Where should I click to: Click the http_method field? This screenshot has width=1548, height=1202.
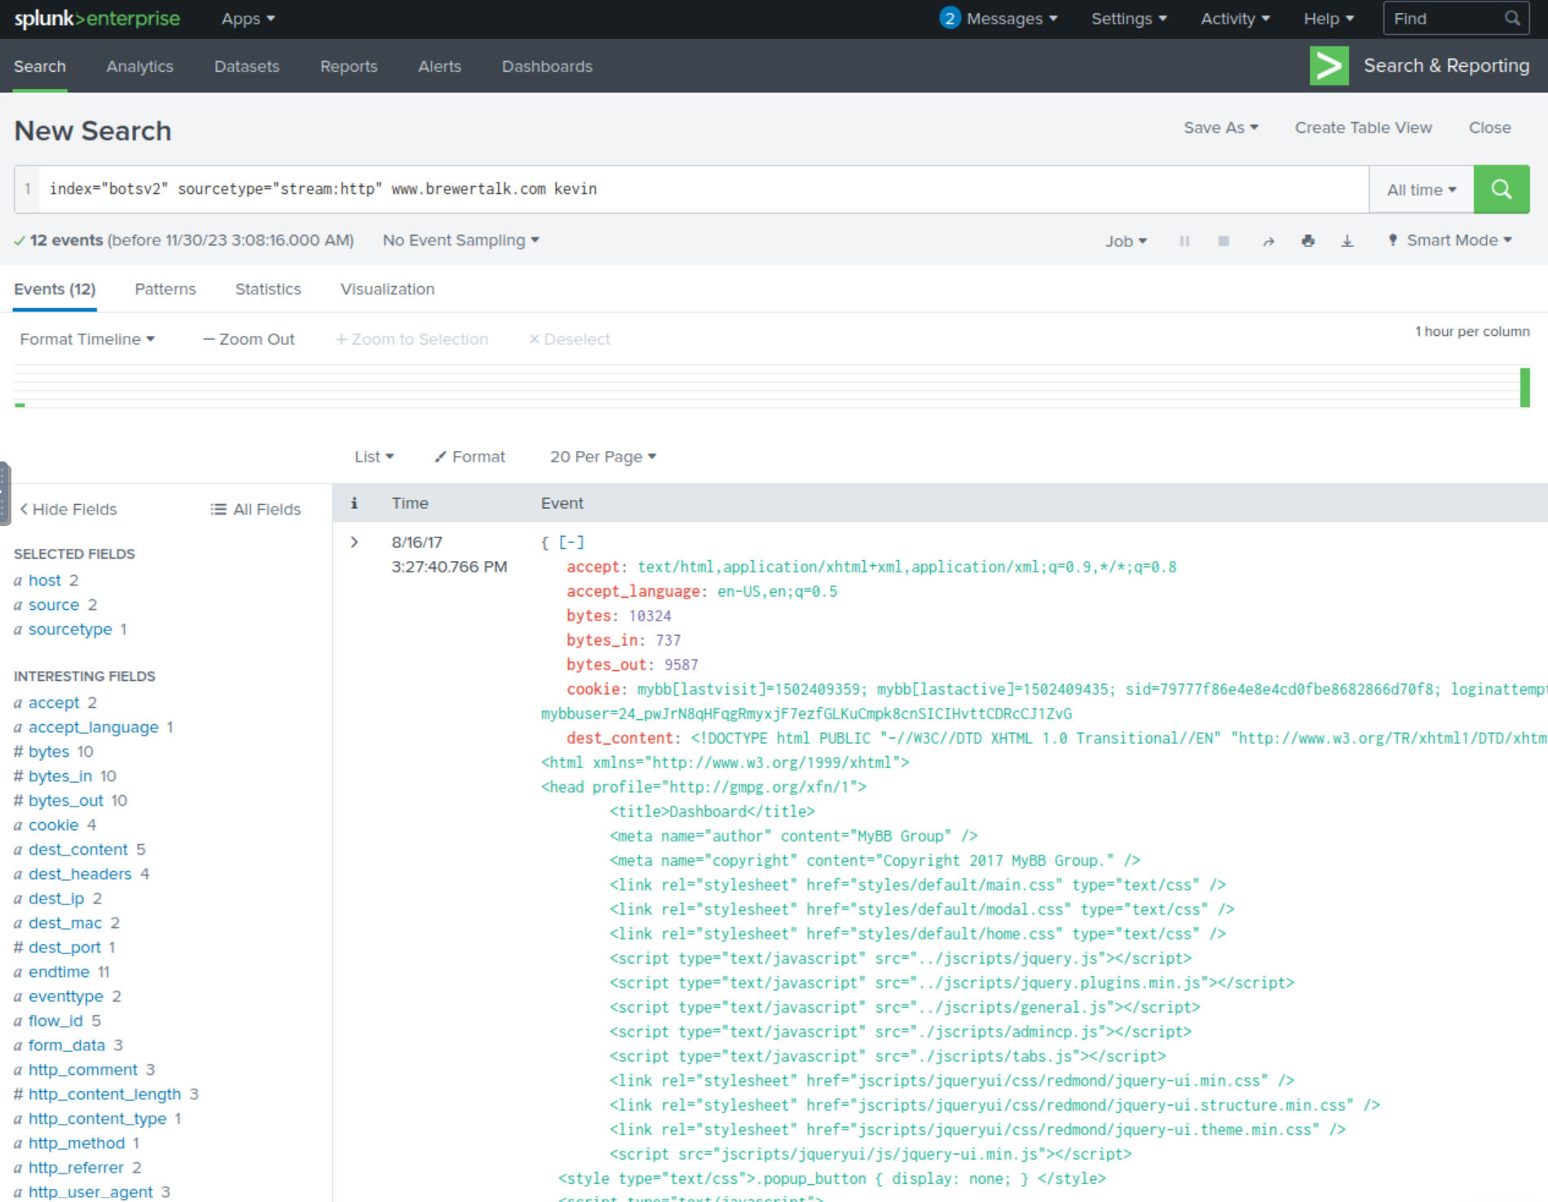[77, 1142]
